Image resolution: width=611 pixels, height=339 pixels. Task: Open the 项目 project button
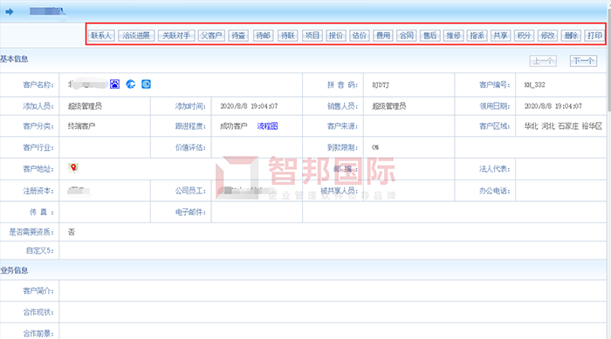[x=312, y=36]
